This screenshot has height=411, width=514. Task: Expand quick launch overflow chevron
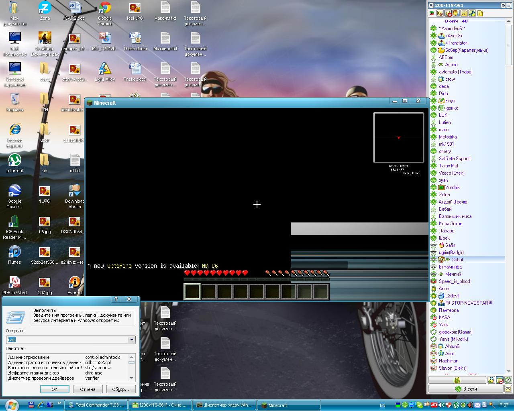[59, 403]
